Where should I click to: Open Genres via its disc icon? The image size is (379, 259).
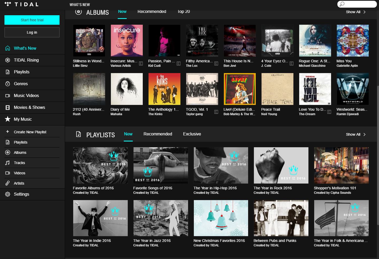(x=8, y=84)
